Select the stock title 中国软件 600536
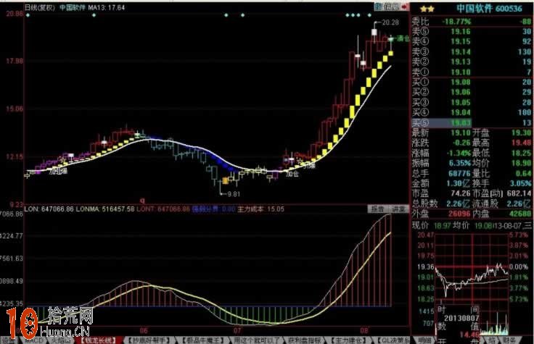 click(489, 9)
